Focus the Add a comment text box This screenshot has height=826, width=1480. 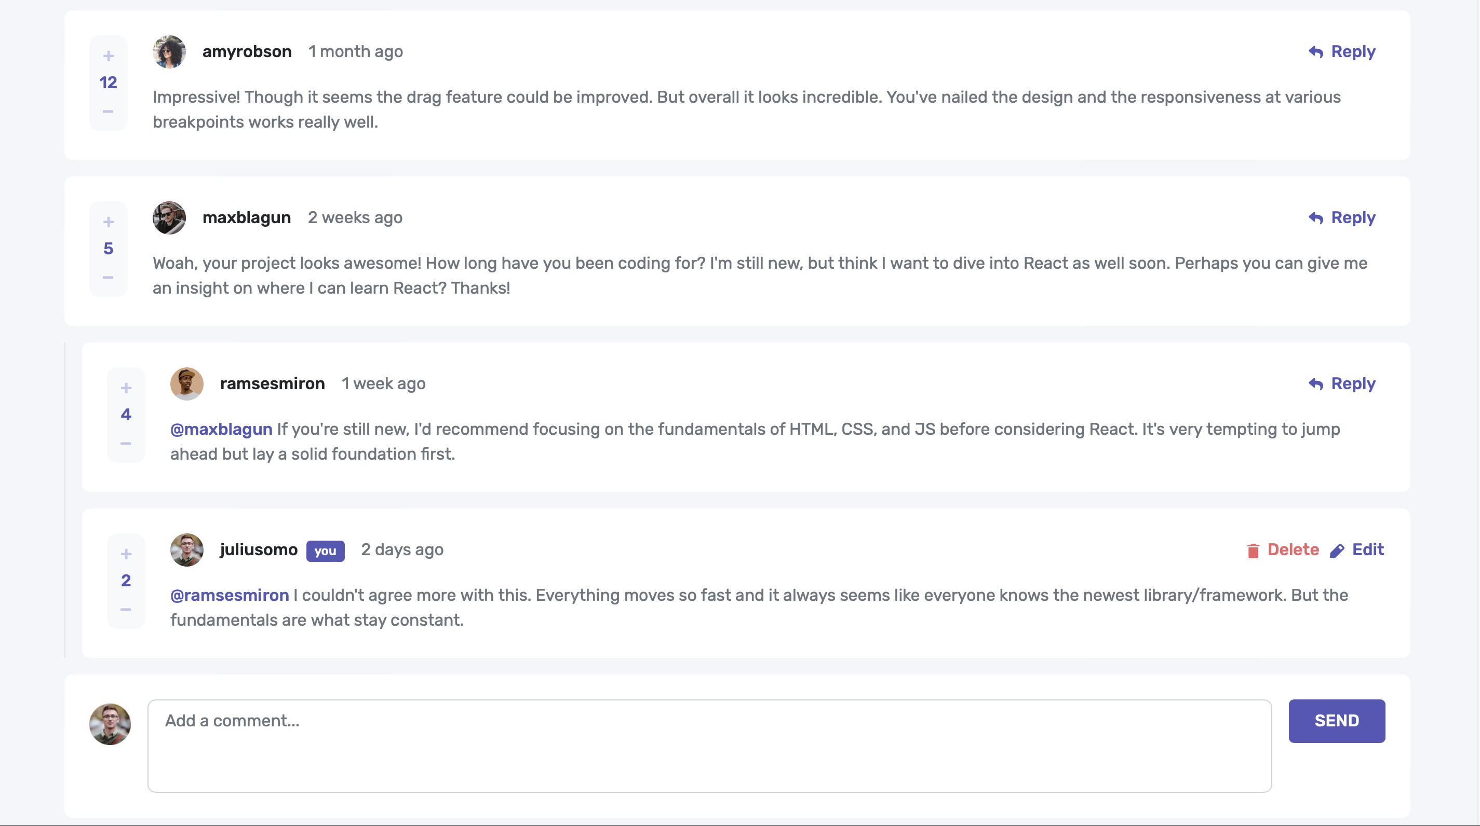(709, 746)
